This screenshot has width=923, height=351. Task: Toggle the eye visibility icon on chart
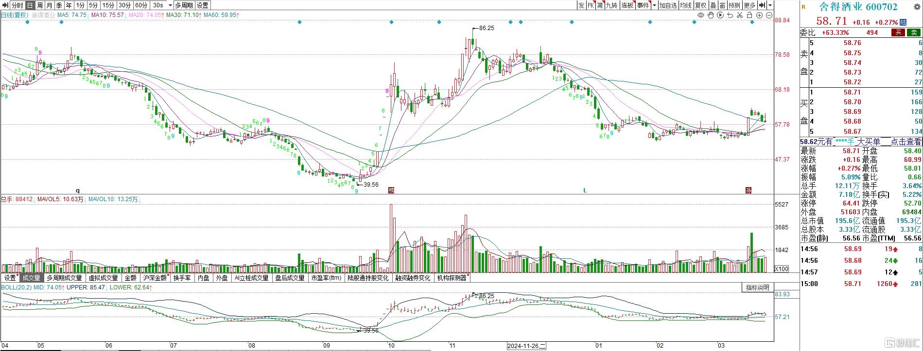[x=701, y=16]
